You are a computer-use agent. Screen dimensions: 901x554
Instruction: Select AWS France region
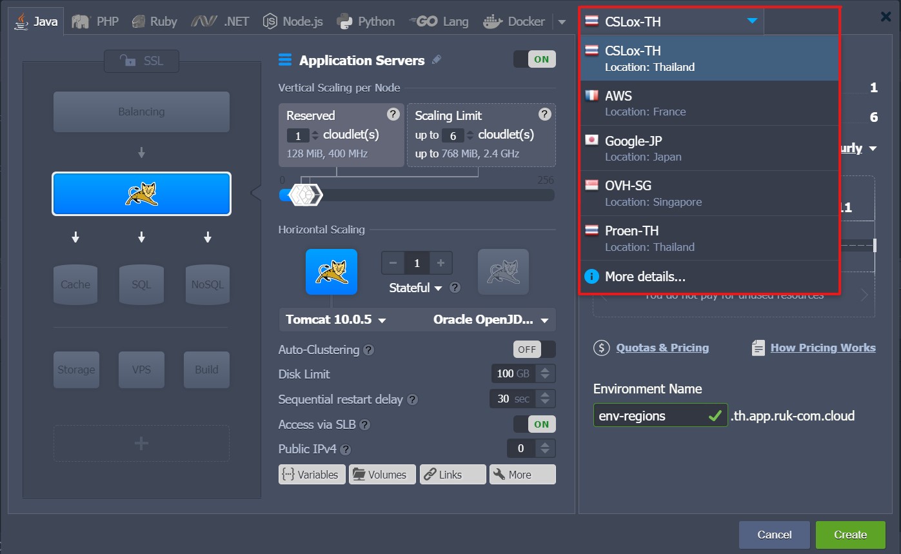(709, 103)
